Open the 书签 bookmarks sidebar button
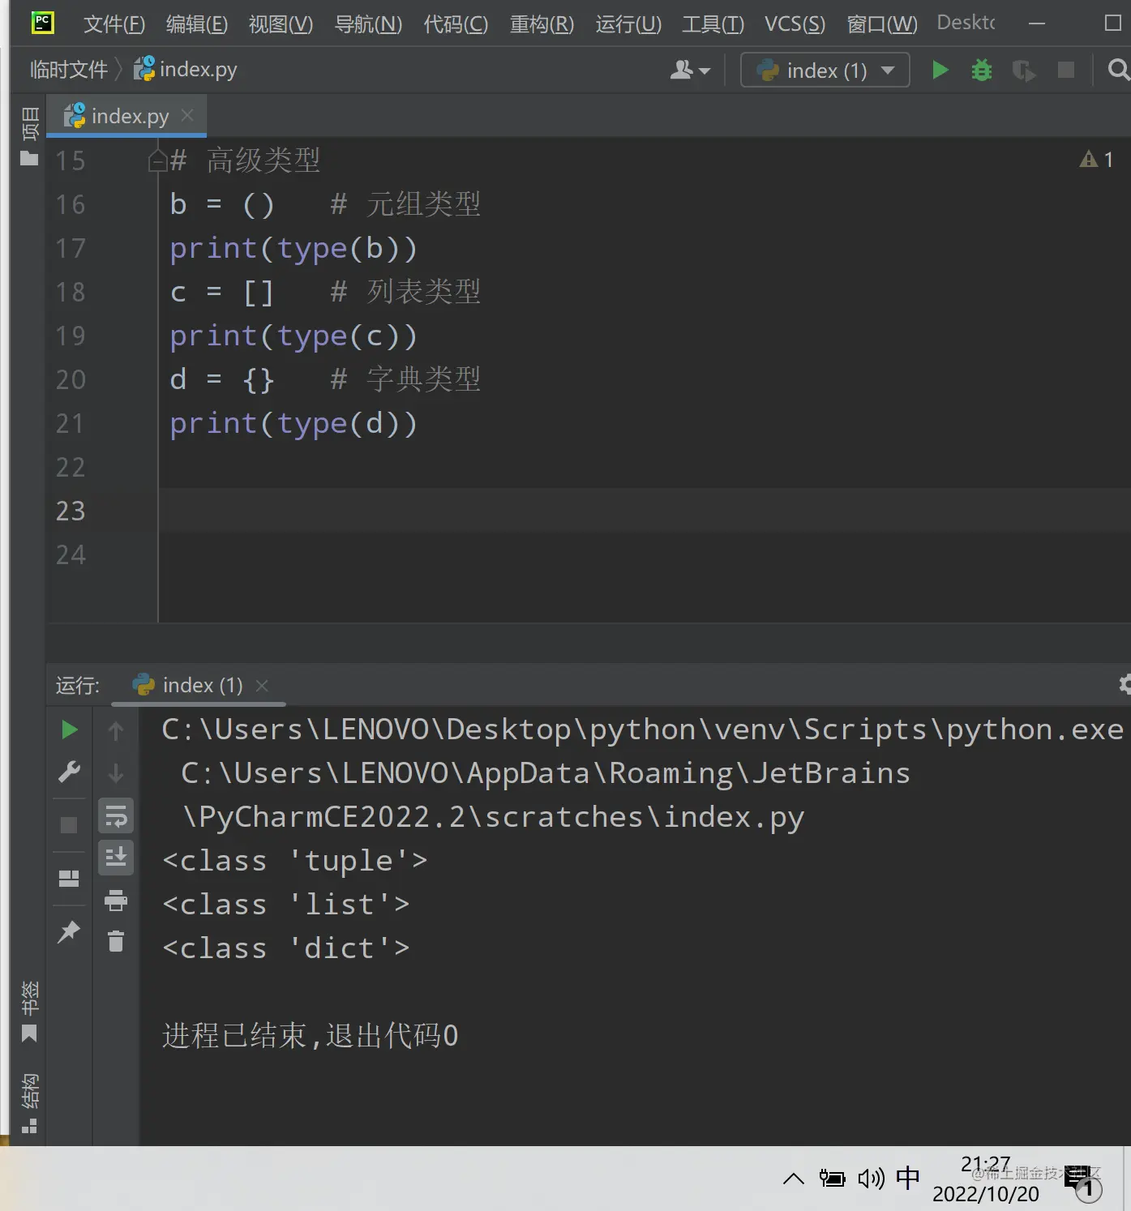 [29, 1012]
